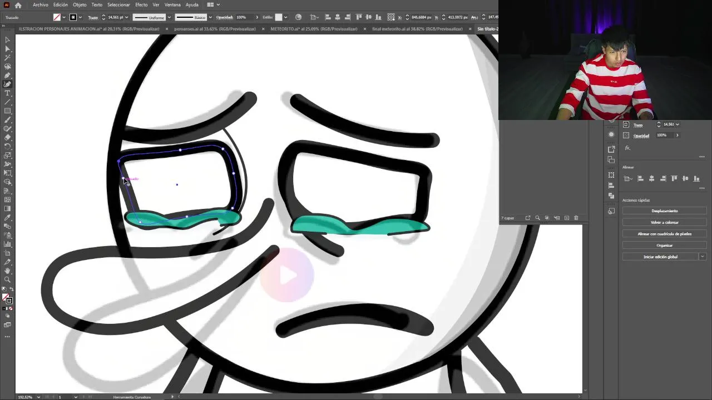Viewport: 712px width, 400px height.
Task: Select the Eraser tool
Action: click(x=7, y=138)
